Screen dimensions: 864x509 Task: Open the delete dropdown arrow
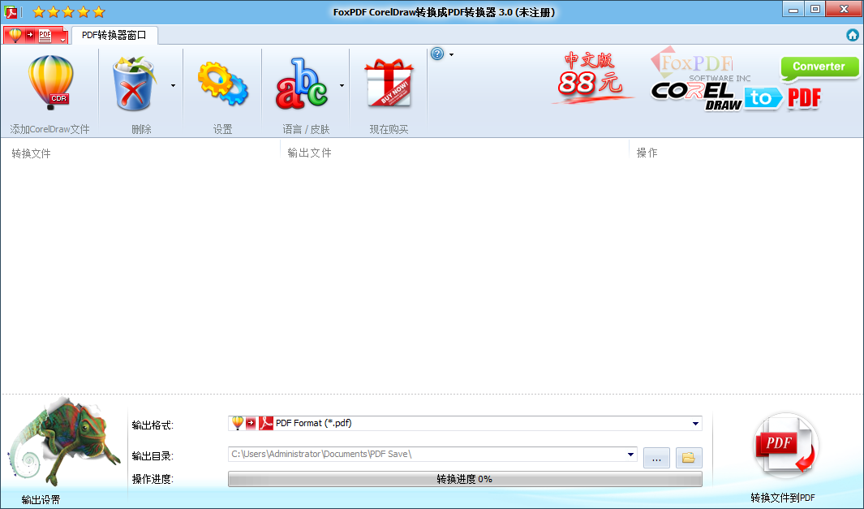[x=173, y=85]
